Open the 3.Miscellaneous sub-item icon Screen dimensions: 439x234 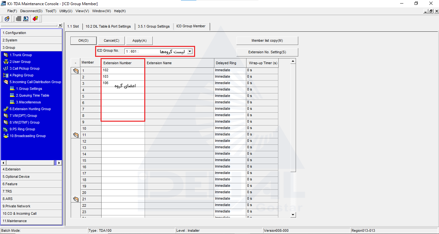pos(12,102)
